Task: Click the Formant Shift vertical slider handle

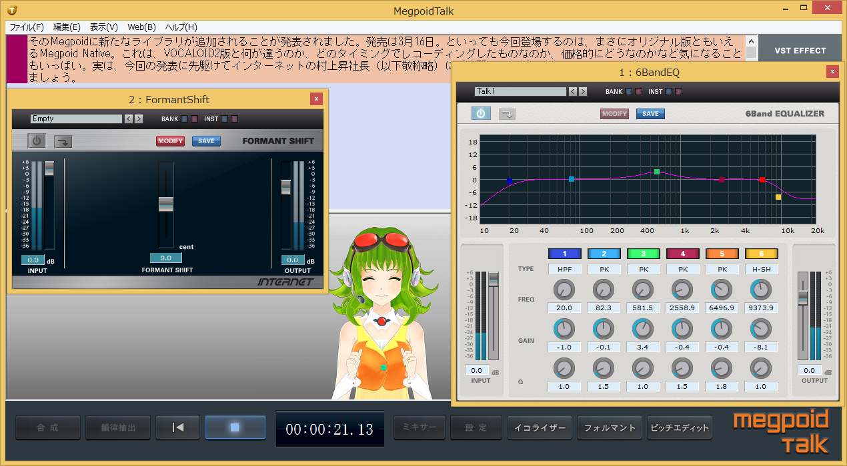Action: tap(166, 204)
